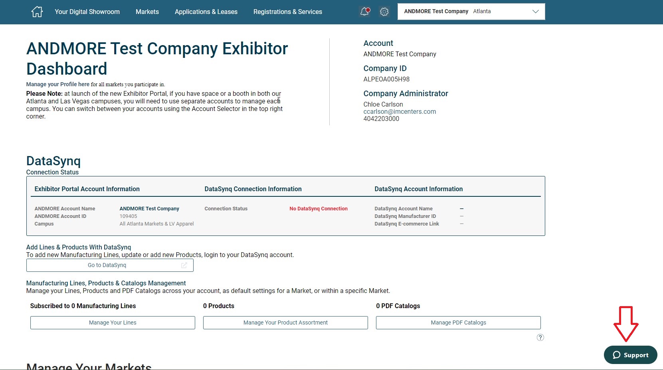
Task: Go to the home icon
Action: coord(37,12)
